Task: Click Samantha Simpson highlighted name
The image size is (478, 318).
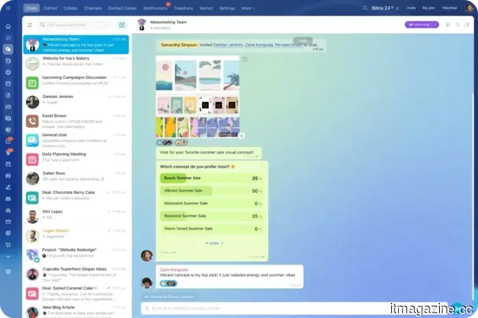Action: pyautogui.click(x=179, y=45)
